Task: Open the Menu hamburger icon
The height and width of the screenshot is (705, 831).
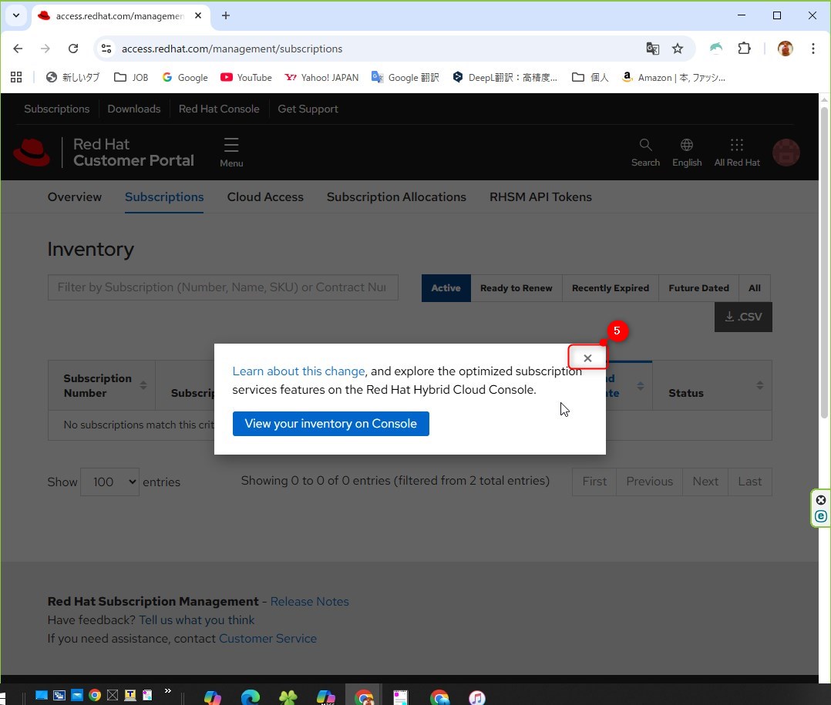Action: tap(231, 153)
